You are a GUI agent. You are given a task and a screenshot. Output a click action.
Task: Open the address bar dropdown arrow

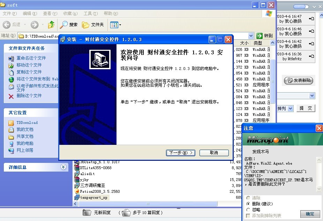point(251,36)
